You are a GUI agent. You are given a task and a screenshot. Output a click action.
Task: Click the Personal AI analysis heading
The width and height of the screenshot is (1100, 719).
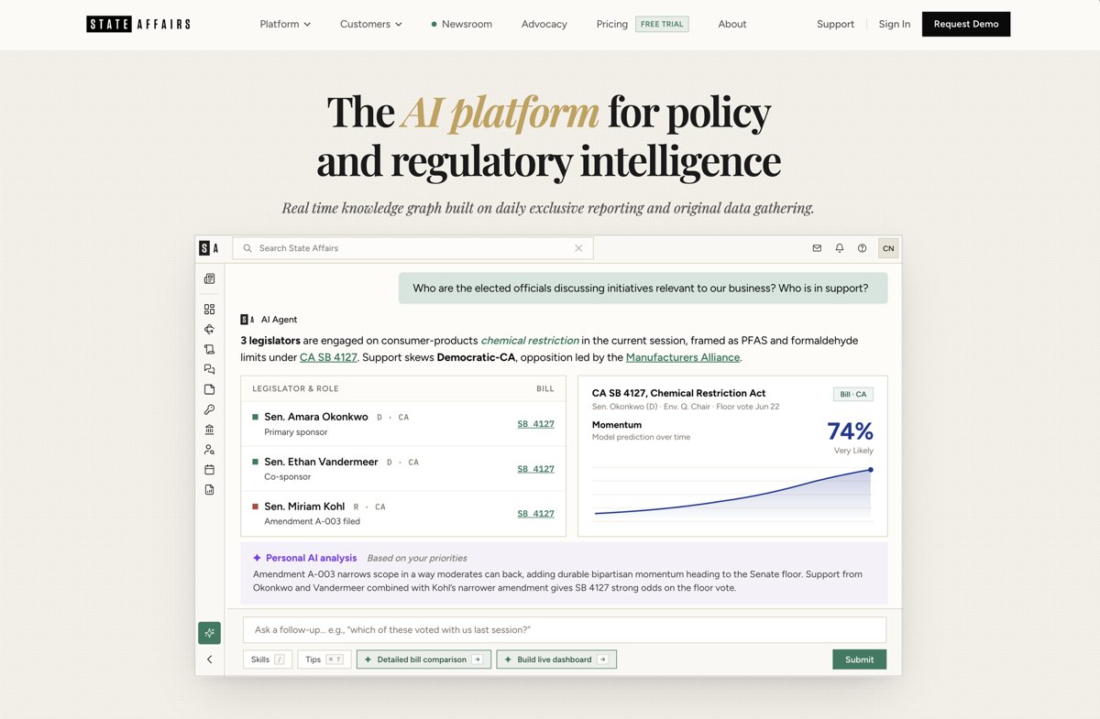coord(311,558)
